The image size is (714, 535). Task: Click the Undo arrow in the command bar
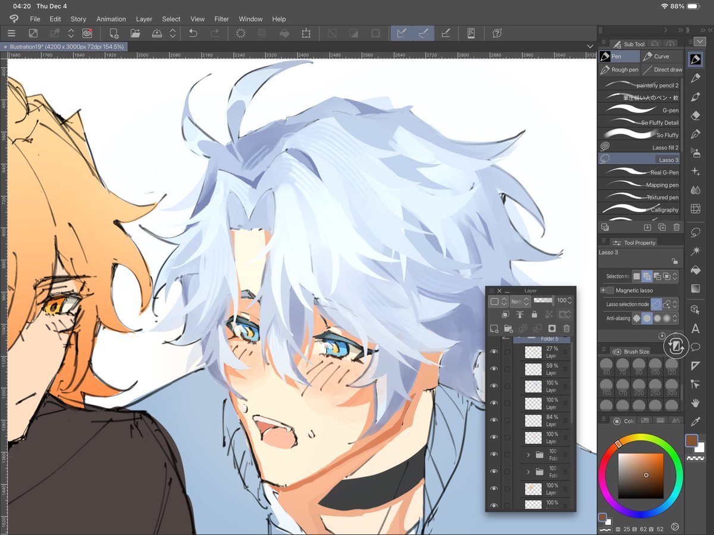[193, 33]
